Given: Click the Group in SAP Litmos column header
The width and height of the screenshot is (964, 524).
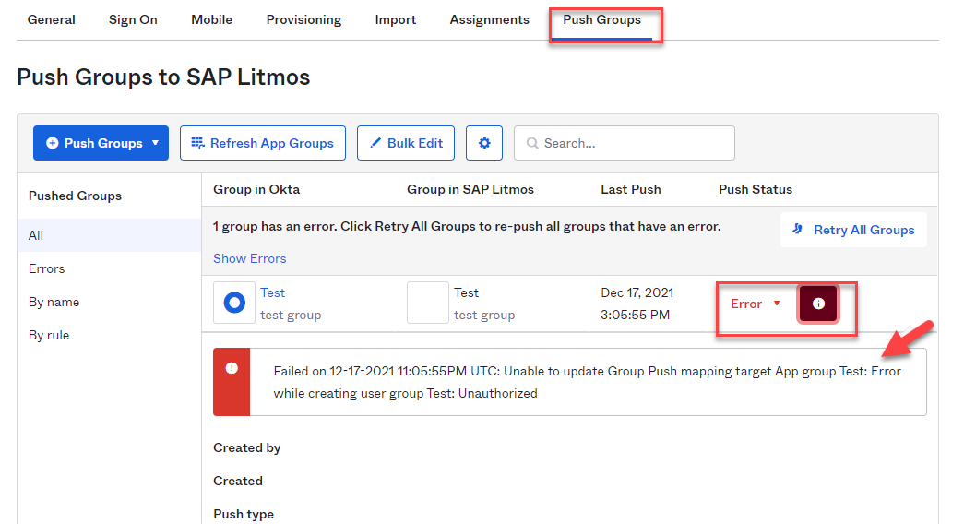Looking at the screenshot, I should (470, 189).
